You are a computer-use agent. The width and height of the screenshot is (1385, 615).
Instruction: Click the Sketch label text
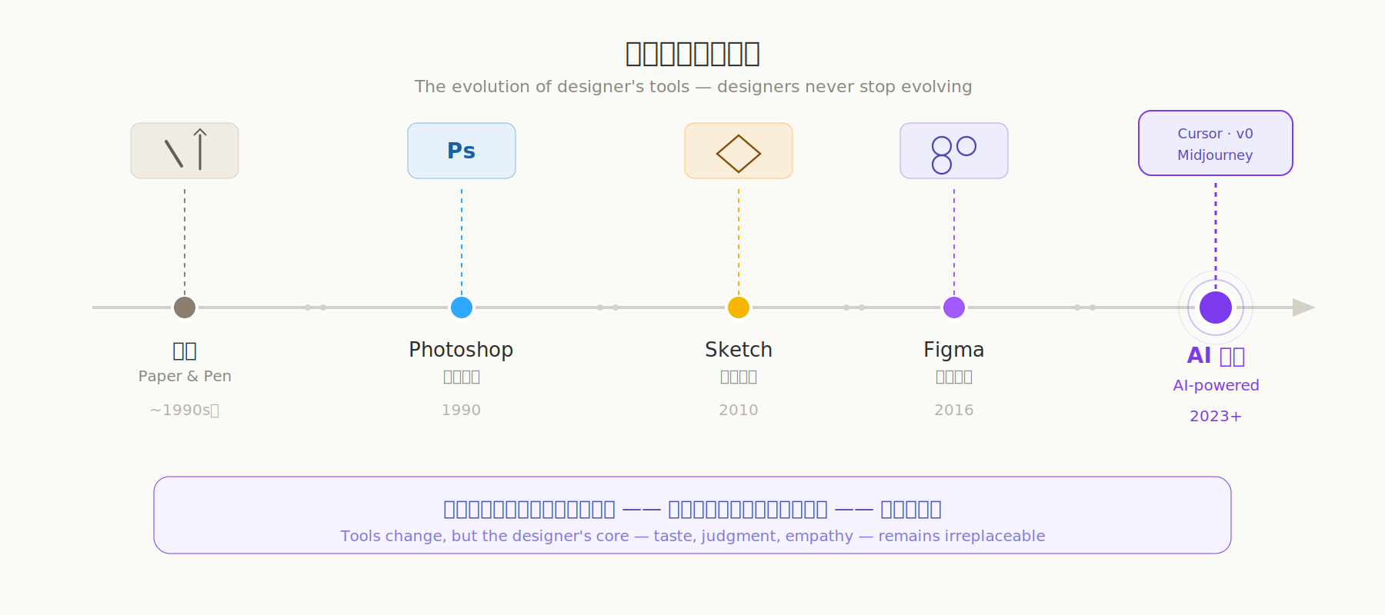click(739, 350)
